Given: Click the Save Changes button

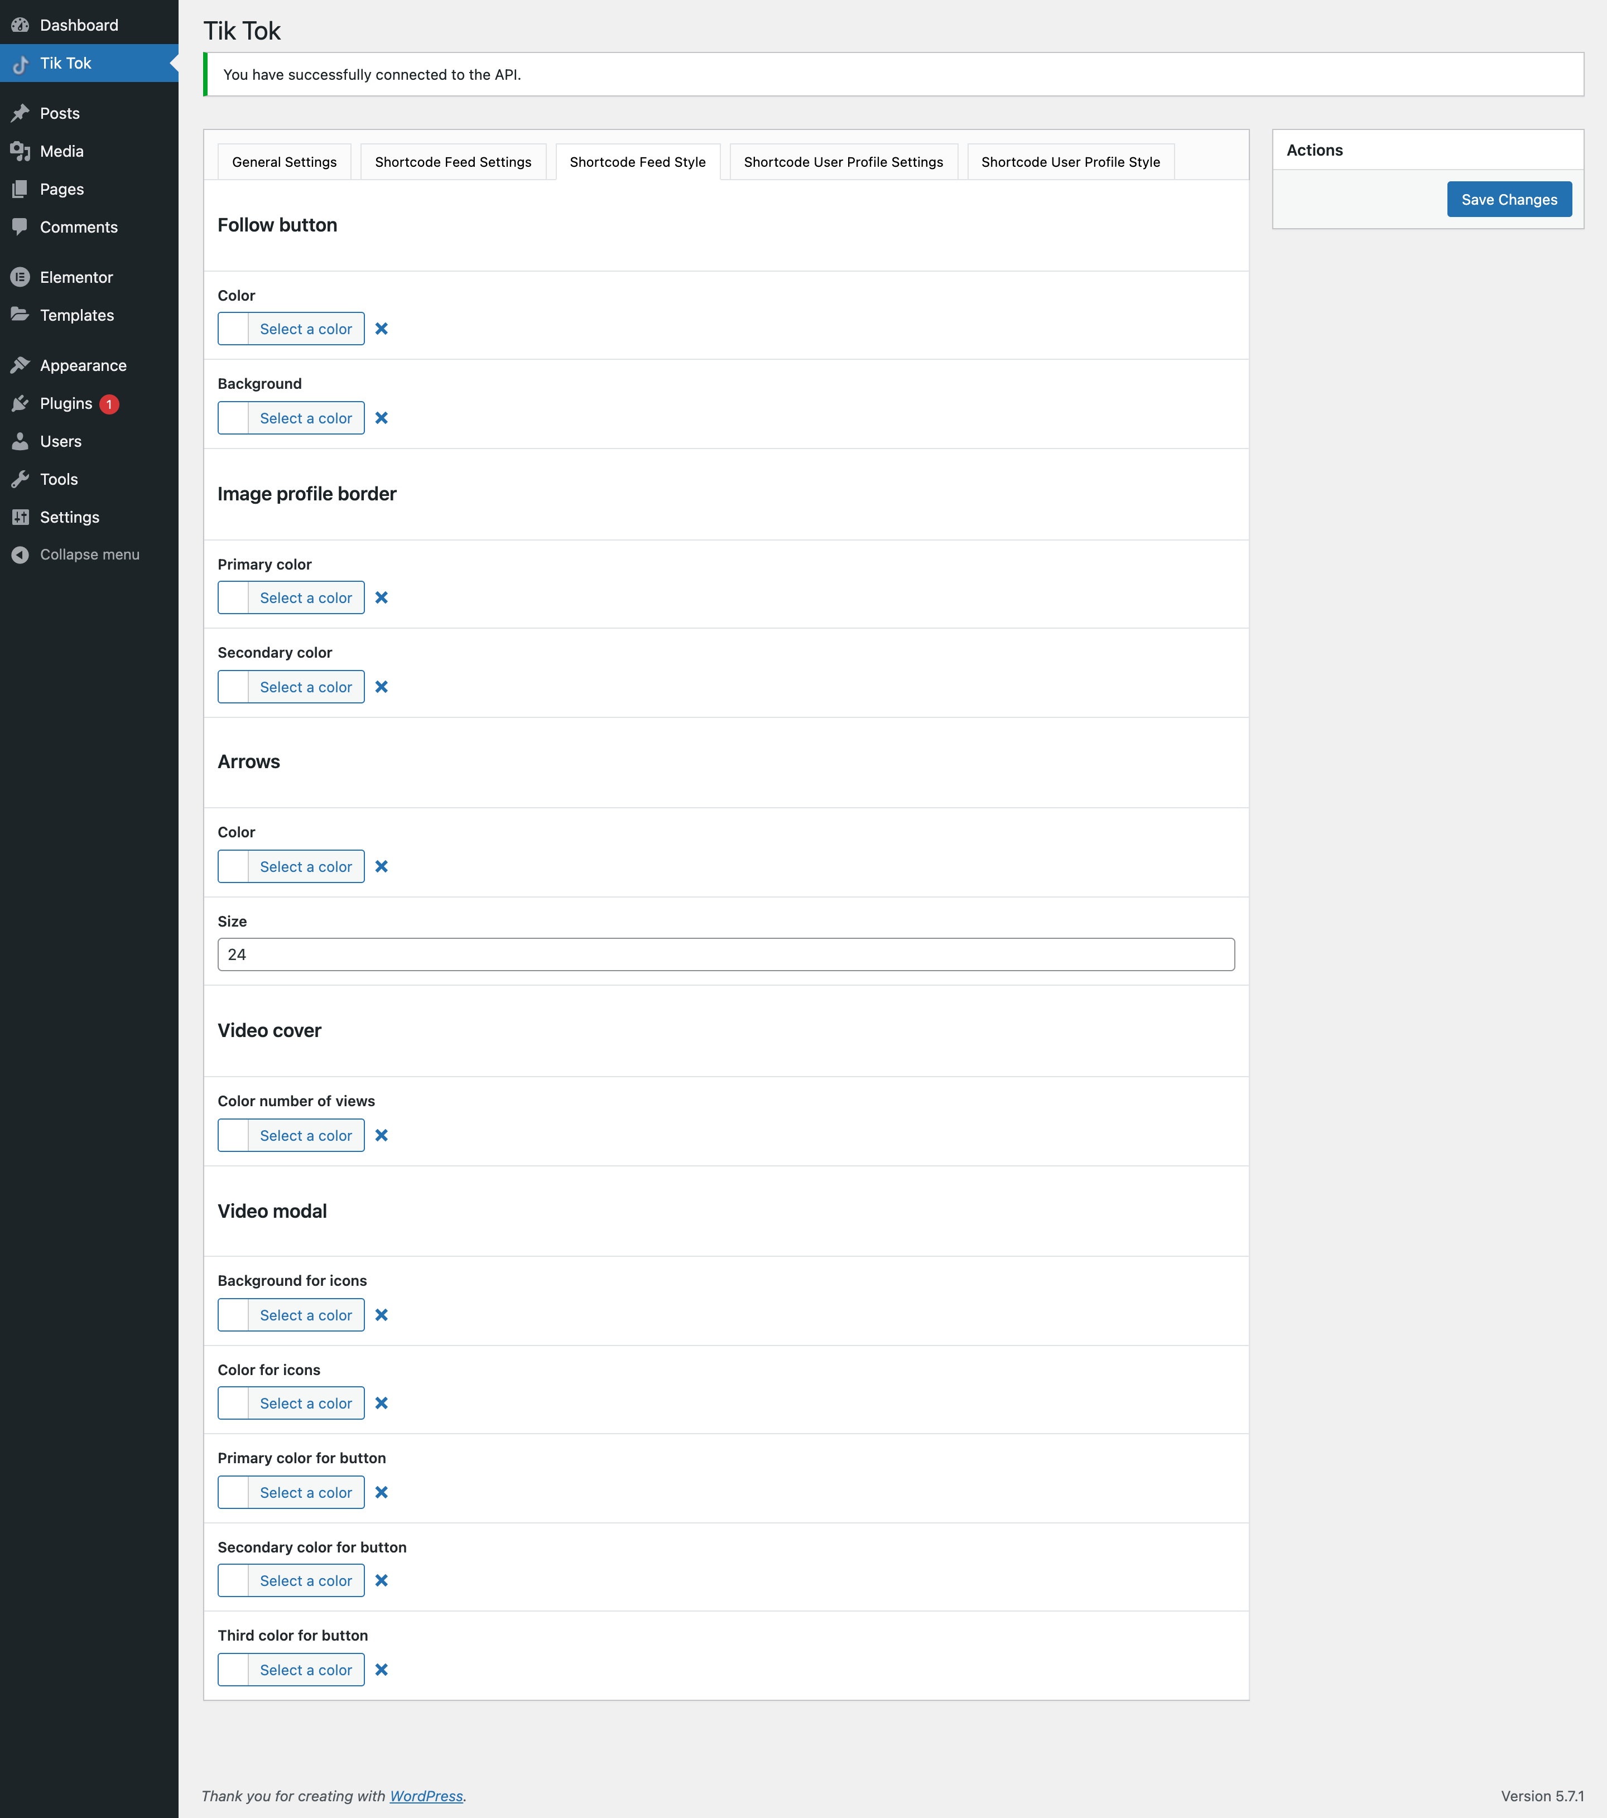Looking at the screenshot, I should pyautogui.click(x=1509, y=199).
